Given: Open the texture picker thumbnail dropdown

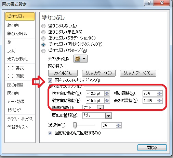Looking at the screenshot, I should click(80, 59).
